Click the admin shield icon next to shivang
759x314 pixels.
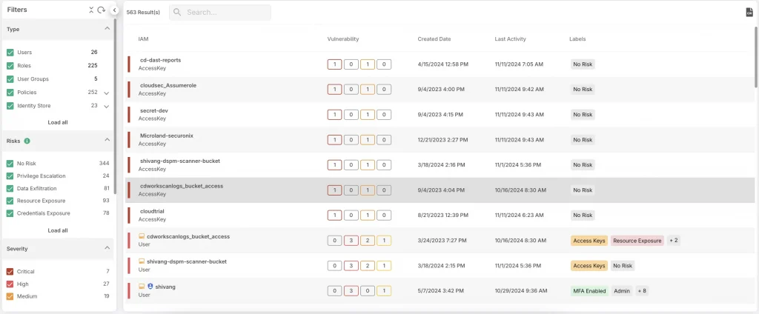tap(150, 287)
